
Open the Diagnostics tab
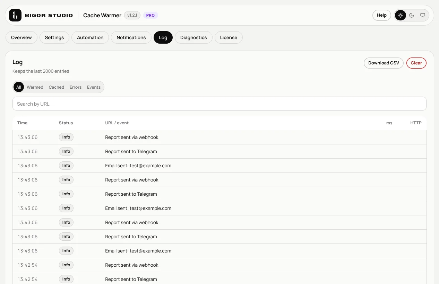(193, 37)
